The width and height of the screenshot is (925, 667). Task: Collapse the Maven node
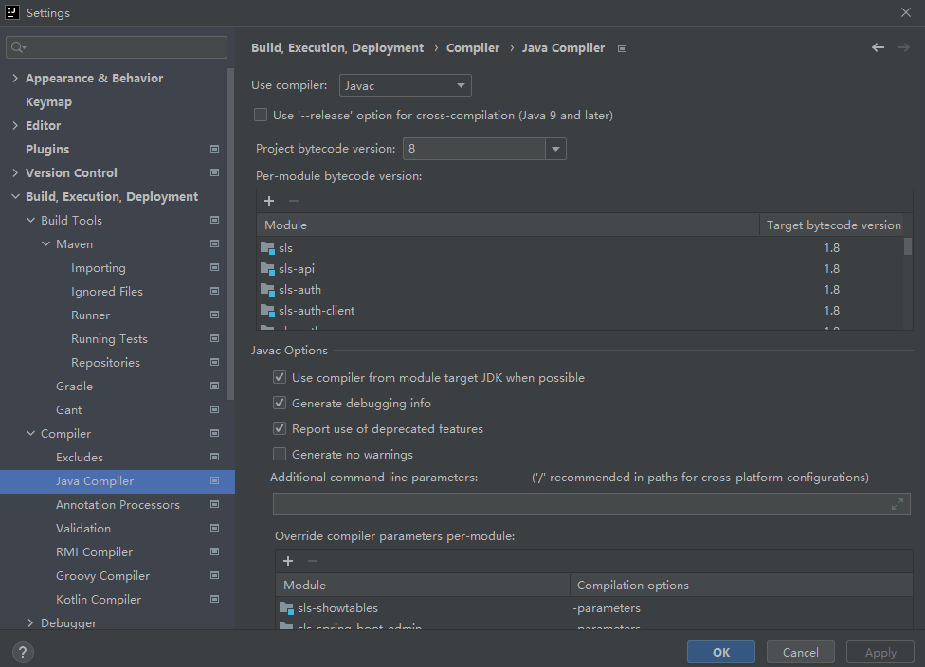[46, 243]
